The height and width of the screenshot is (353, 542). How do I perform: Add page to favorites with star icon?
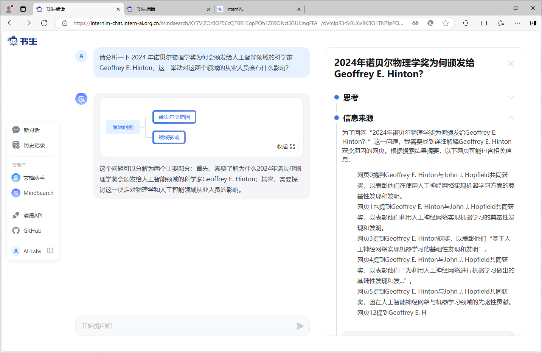point(446,23)
